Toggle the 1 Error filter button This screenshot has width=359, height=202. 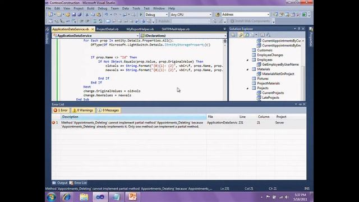click(x=61, y=111)
